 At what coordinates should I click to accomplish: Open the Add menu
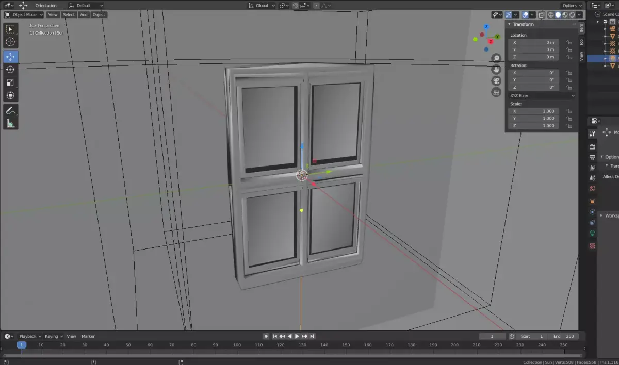pos(84,15)
